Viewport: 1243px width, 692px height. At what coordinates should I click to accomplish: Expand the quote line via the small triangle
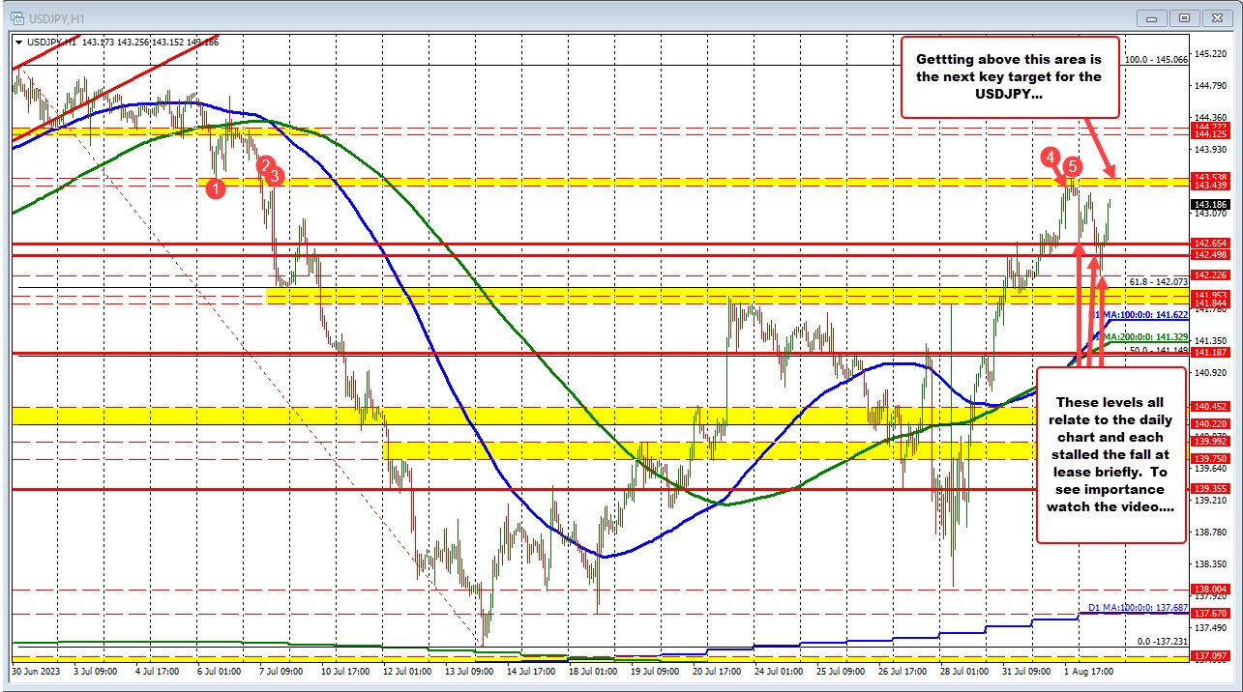(x=19, y=43)
